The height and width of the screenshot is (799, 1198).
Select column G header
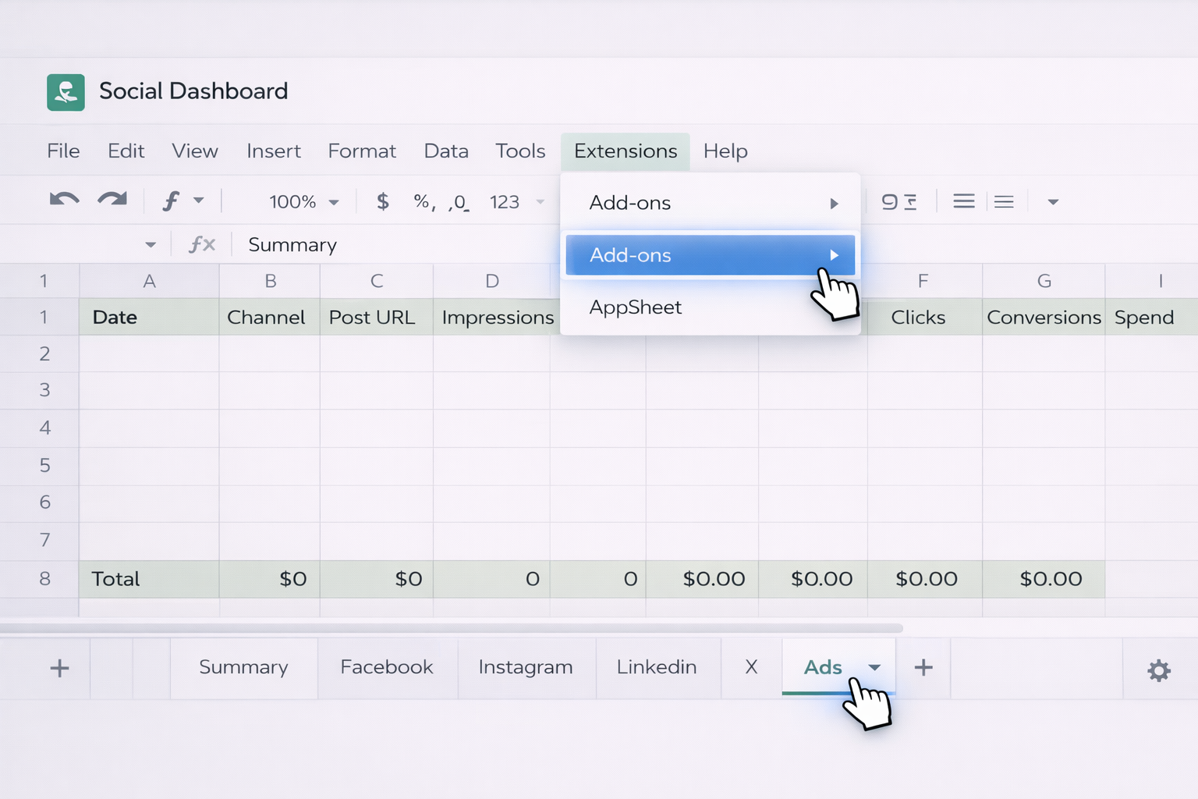pyautogui.click(x=1044, y=281)
